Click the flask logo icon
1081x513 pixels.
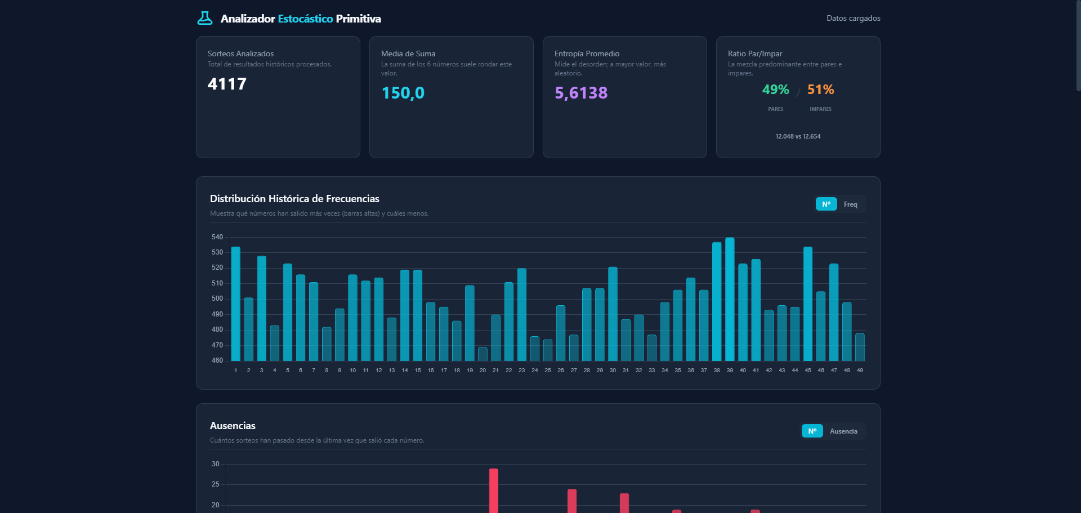(205, 19)
